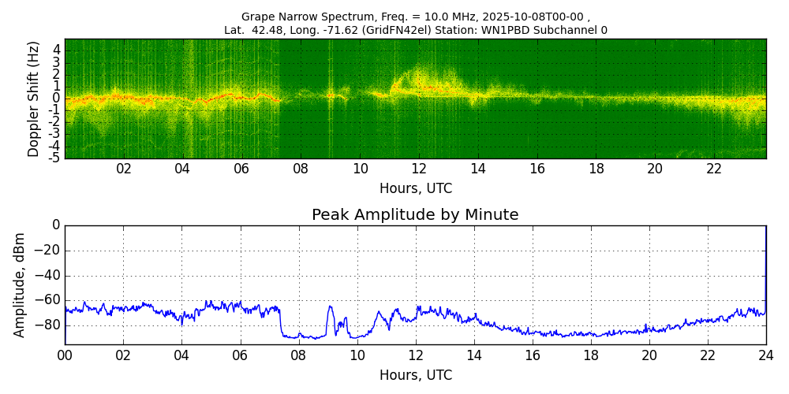Click the 24 hour tick on amplitude plot

[766, 355]
